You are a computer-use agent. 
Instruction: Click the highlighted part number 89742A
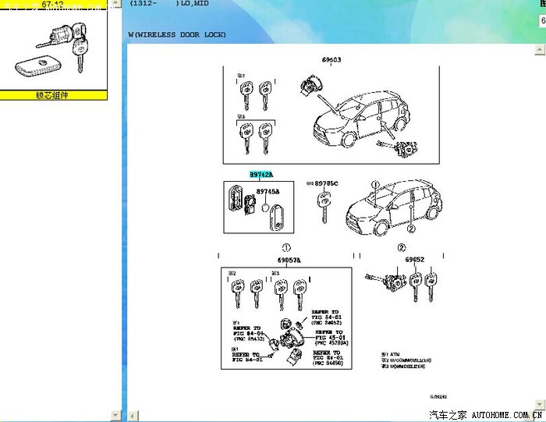[x=262, y=175]
